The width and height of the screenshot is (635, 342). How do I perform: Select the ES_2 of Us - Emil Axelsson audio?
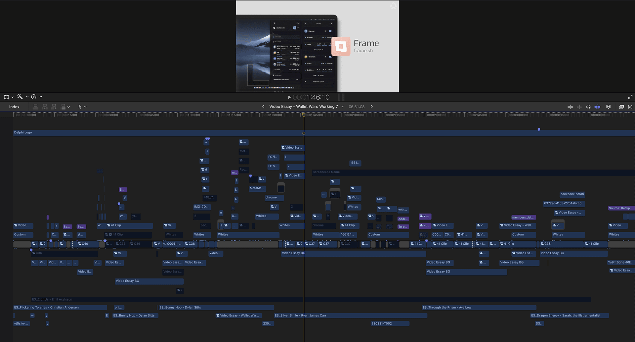tap(311, 299)
